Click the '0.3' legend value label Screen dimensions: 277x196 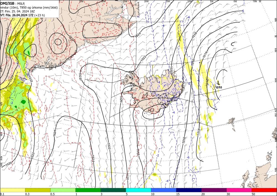point(27,194)
